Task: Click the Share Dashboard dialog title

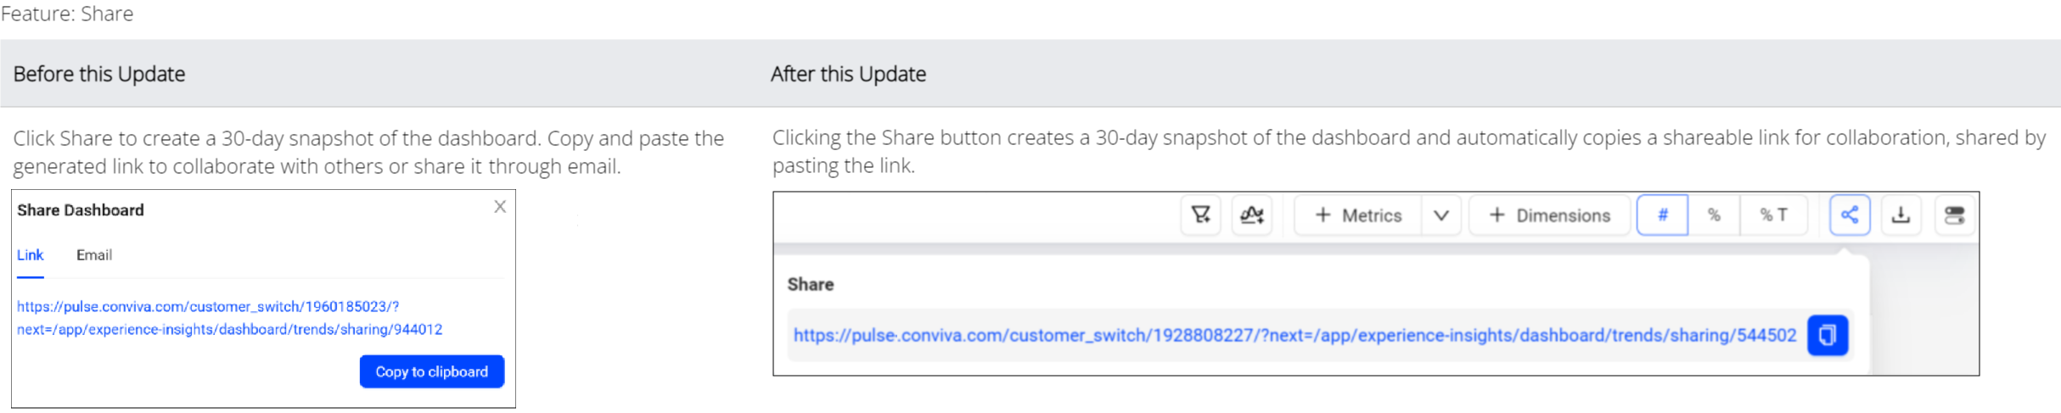Action: tap(81, 210)
